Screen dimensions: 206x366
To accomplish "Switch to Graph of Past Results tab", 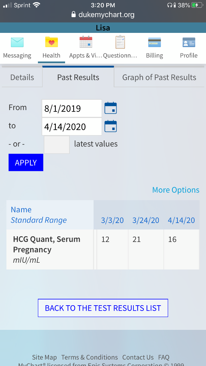I will coord(159,77).
